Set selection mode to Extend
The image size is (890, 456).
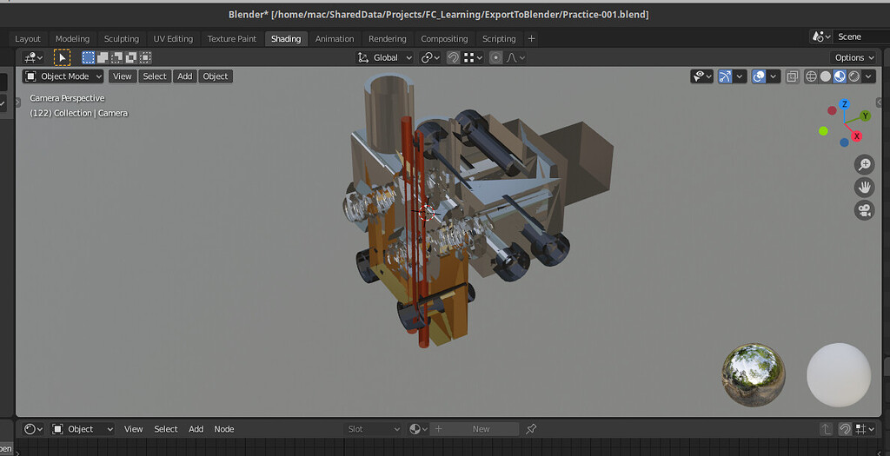(103, 57)
